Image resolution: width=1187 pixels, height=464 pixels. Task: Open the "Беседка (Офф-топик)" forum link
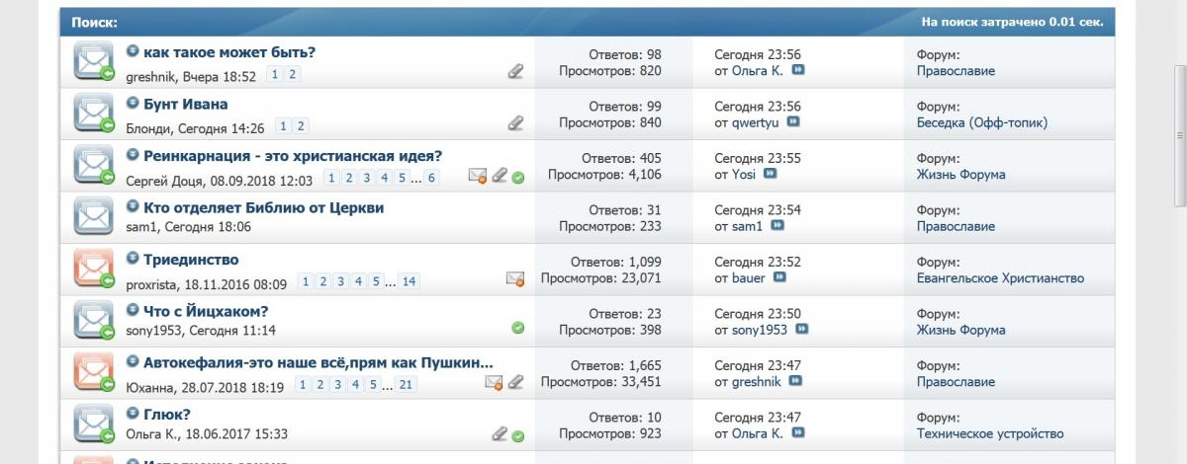pos(981,122)
